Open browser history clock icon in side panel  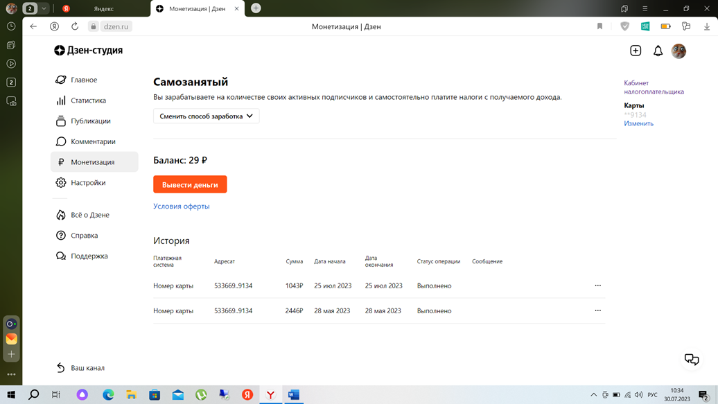click(x=12, y=26)
